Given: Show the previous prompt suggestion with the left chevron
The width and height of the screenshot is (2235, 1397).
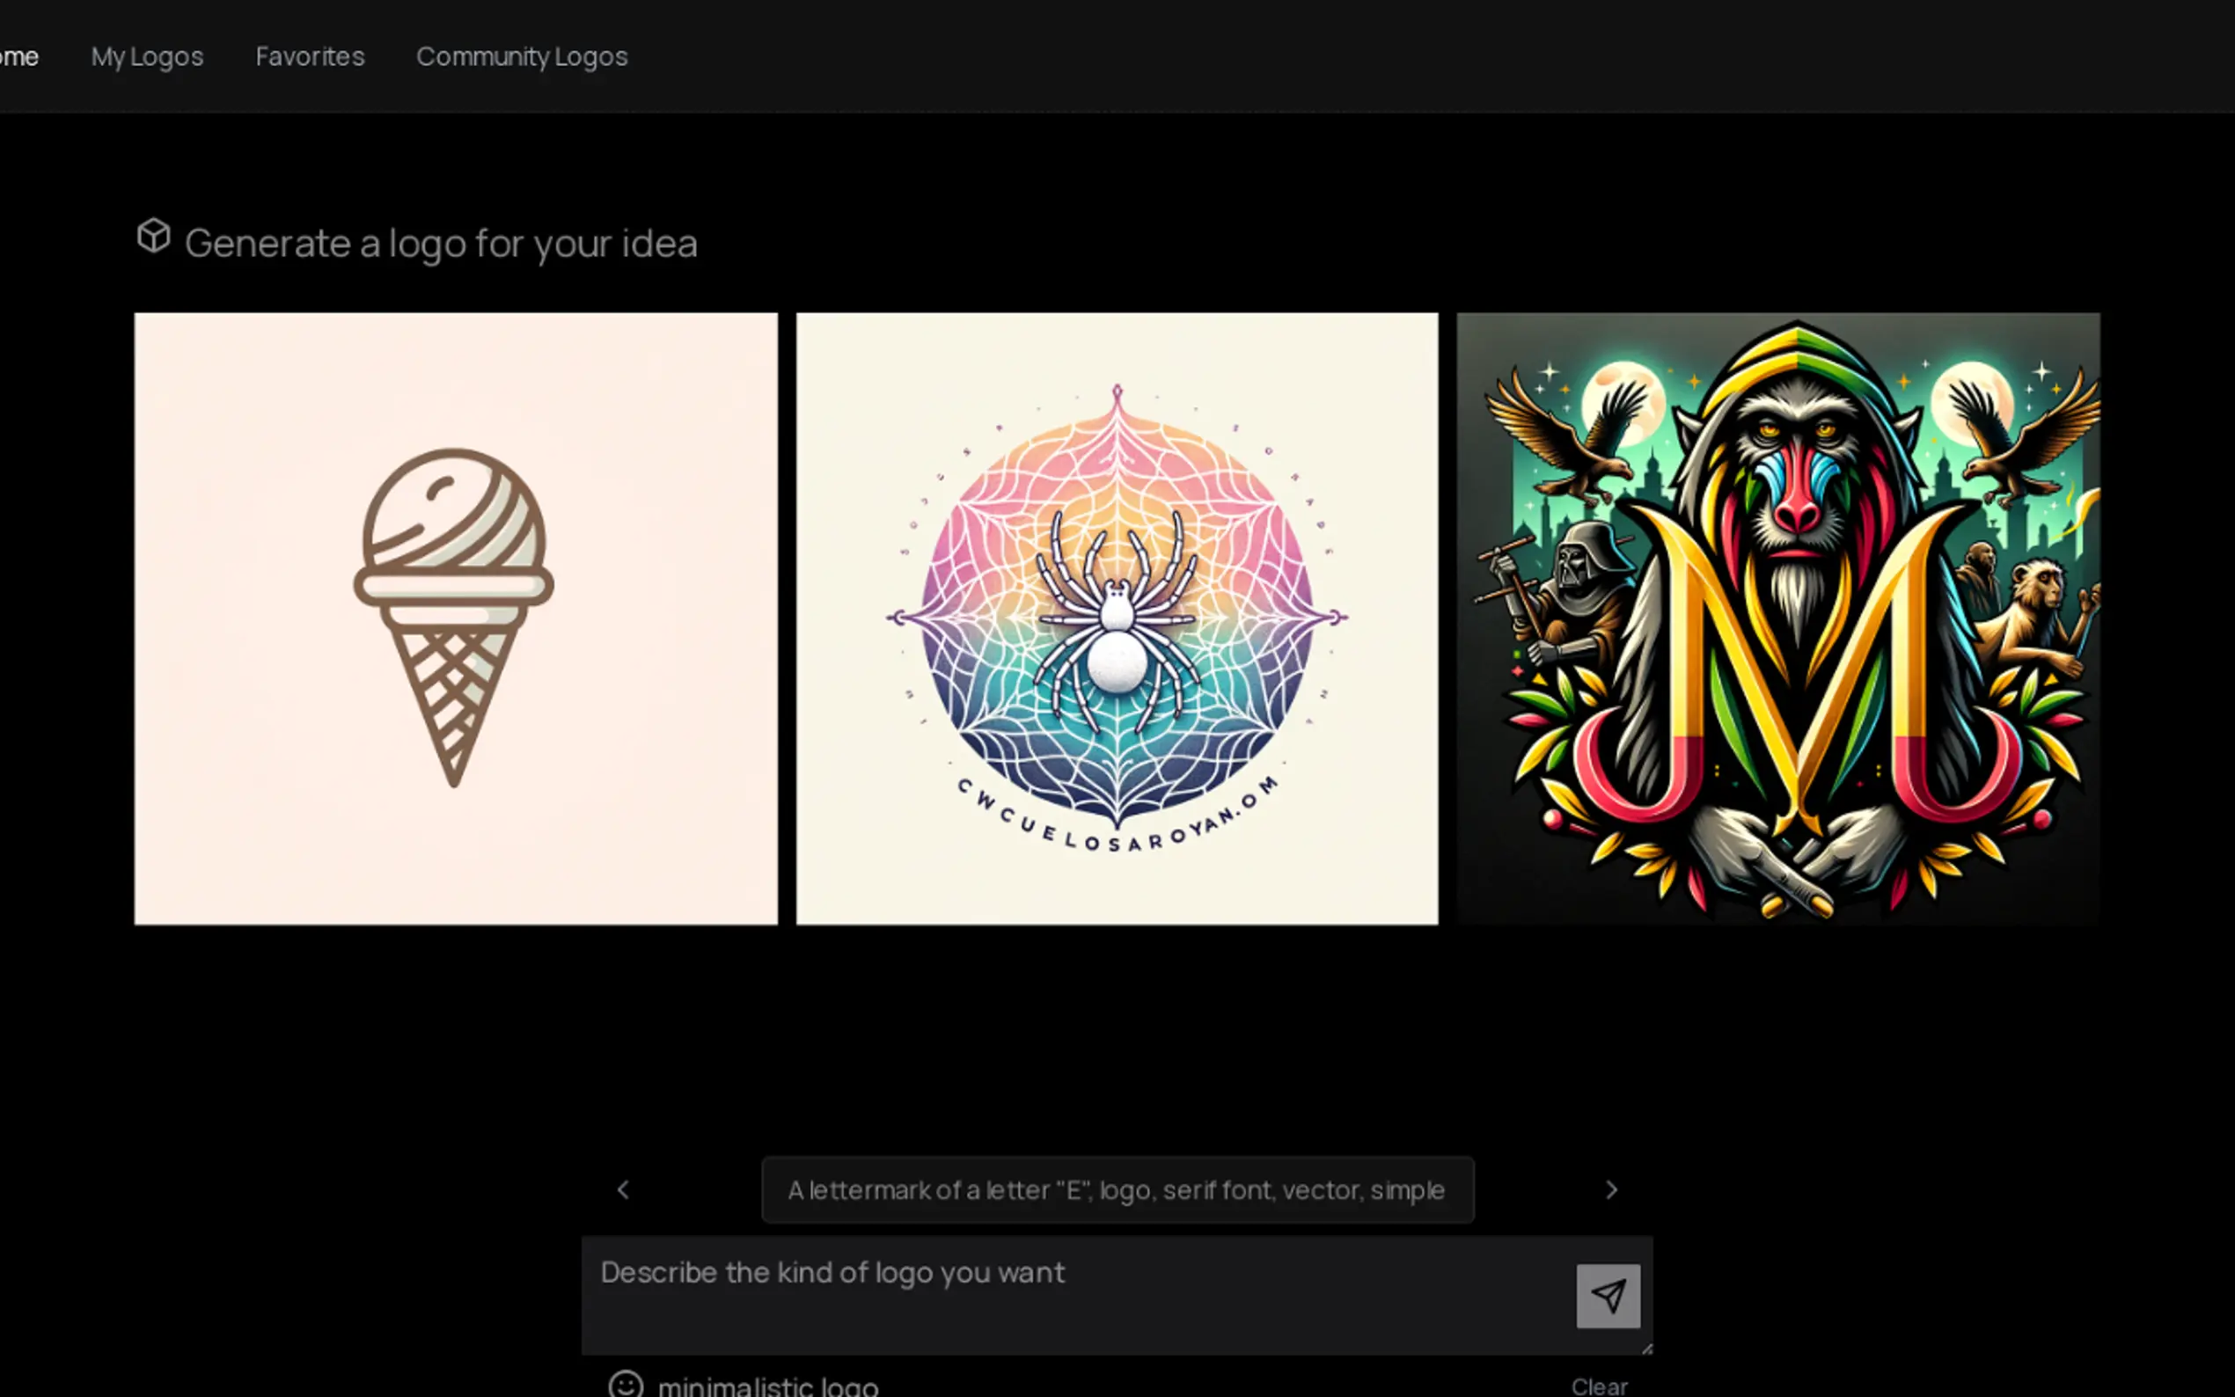Looking at the screenshot, I should [623, 1190].
